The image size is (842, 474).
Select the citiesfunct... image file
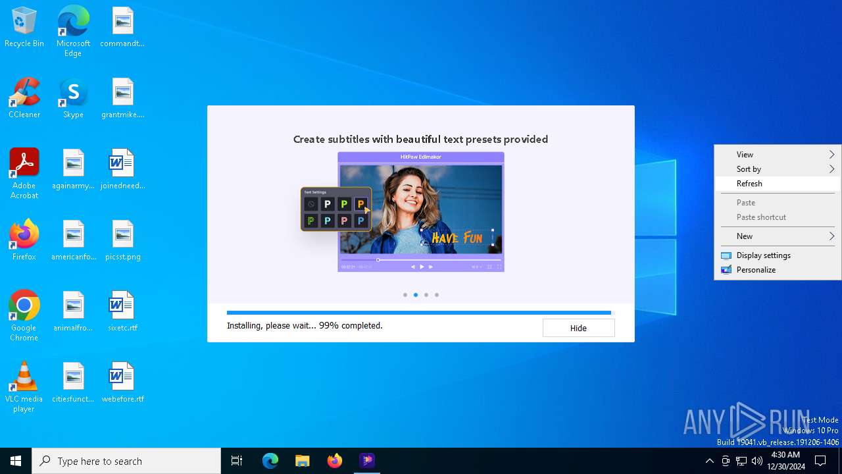pos(73,383)
